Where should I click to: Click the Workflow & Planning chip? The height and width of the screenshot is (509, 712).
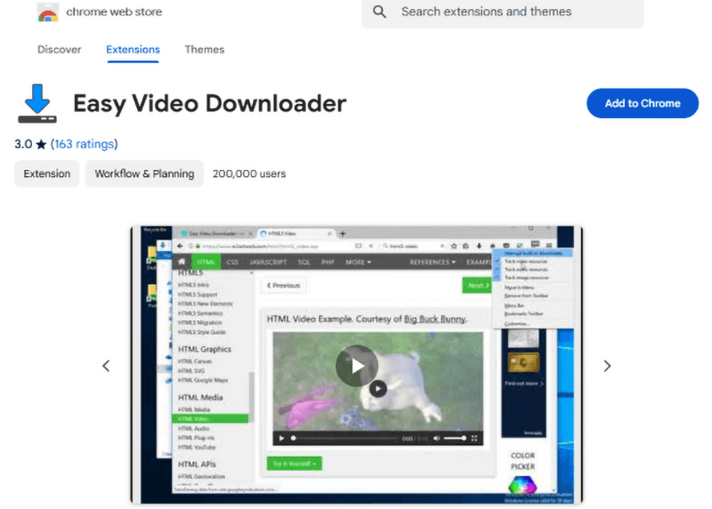click(x=144, y=174)
